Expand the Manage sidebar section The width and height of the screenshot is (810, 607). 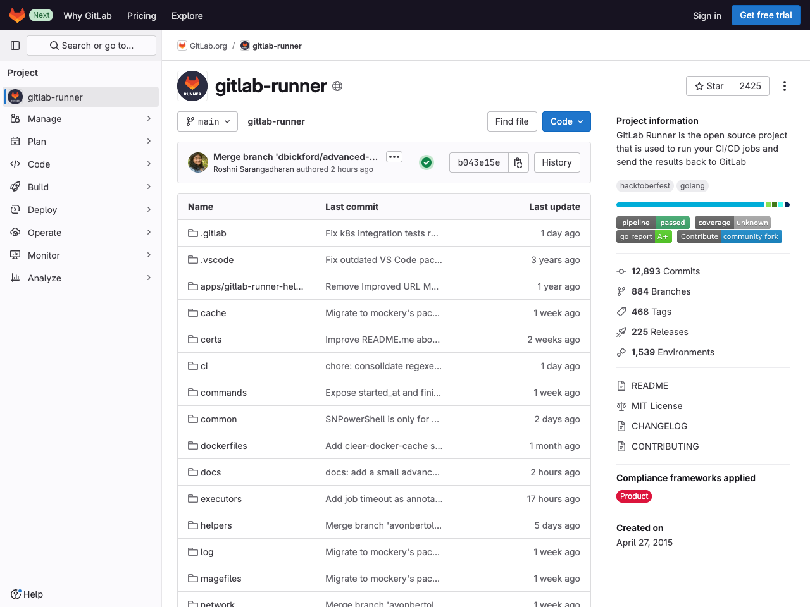[81, 119]
